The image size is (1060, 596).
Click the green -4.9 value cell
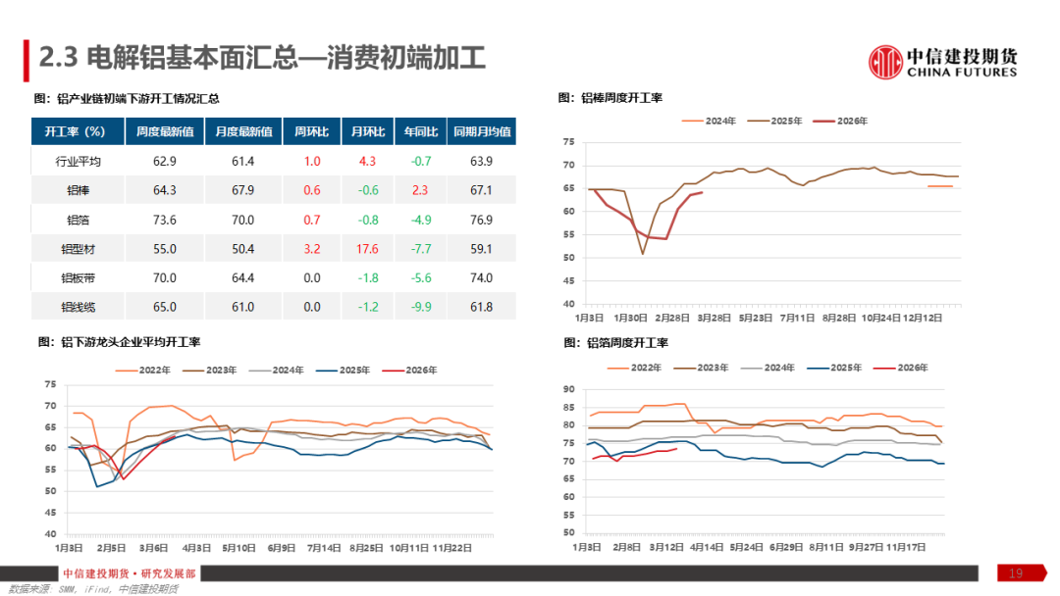tap(420, 220)
